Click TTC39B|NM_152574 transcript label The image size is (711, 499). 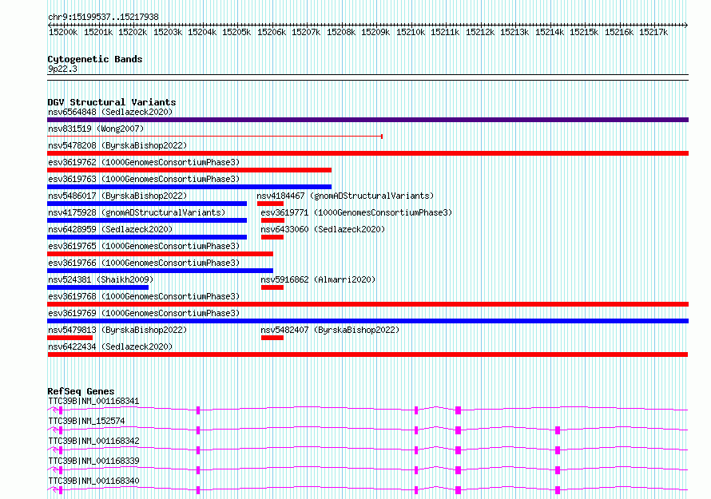pyautogui.click(x=86, y=421)
